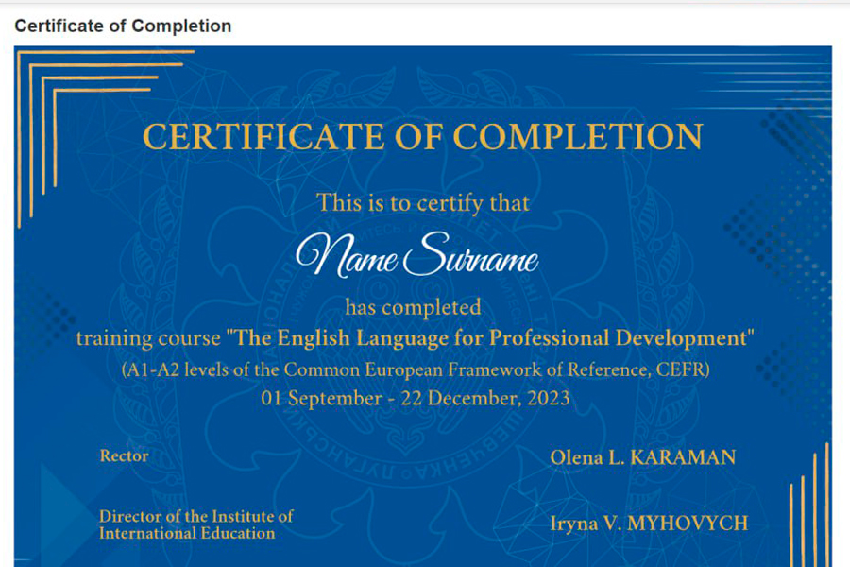Click the course dates '01 September - 22 December, 2023'
The height and width of the screenshot is (567, 850).
416,398
